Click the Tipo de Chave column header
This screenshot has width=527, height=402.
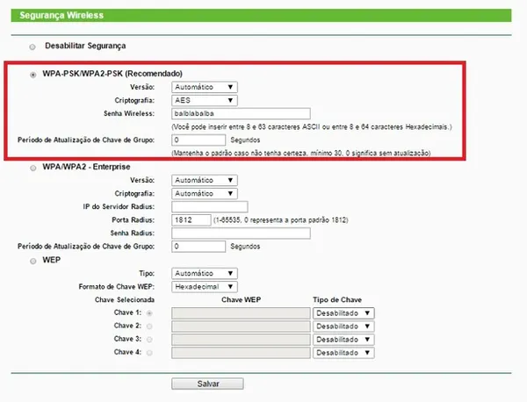click(x=337, y=300)
